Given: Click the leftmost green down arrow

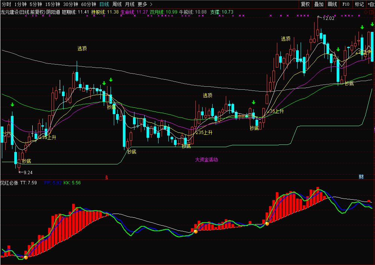Looking at the screenshot, I should pyautogui.click(x=12, y=104).
